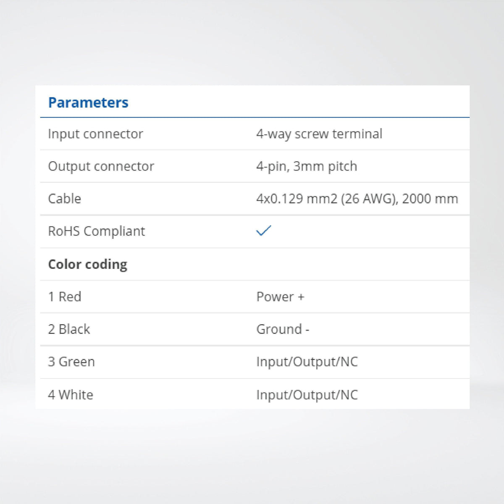Click the RoHS Compliant label

tap(96, 231)
